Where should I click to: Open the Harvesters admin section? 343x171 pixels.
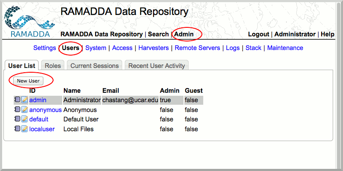coord(153,48)
